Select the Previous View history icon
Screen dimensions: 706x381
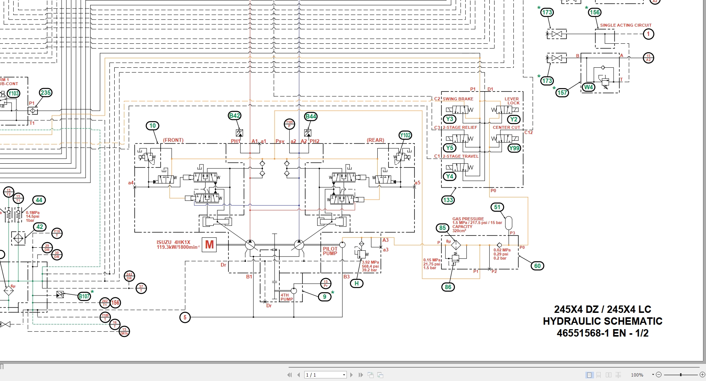coord(371,375)
